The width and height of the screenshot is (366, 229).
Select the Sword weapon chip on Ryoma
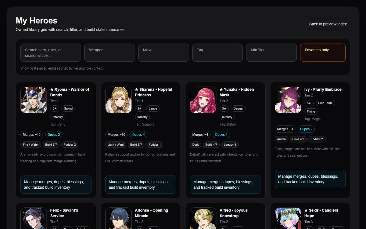[68, 108]
